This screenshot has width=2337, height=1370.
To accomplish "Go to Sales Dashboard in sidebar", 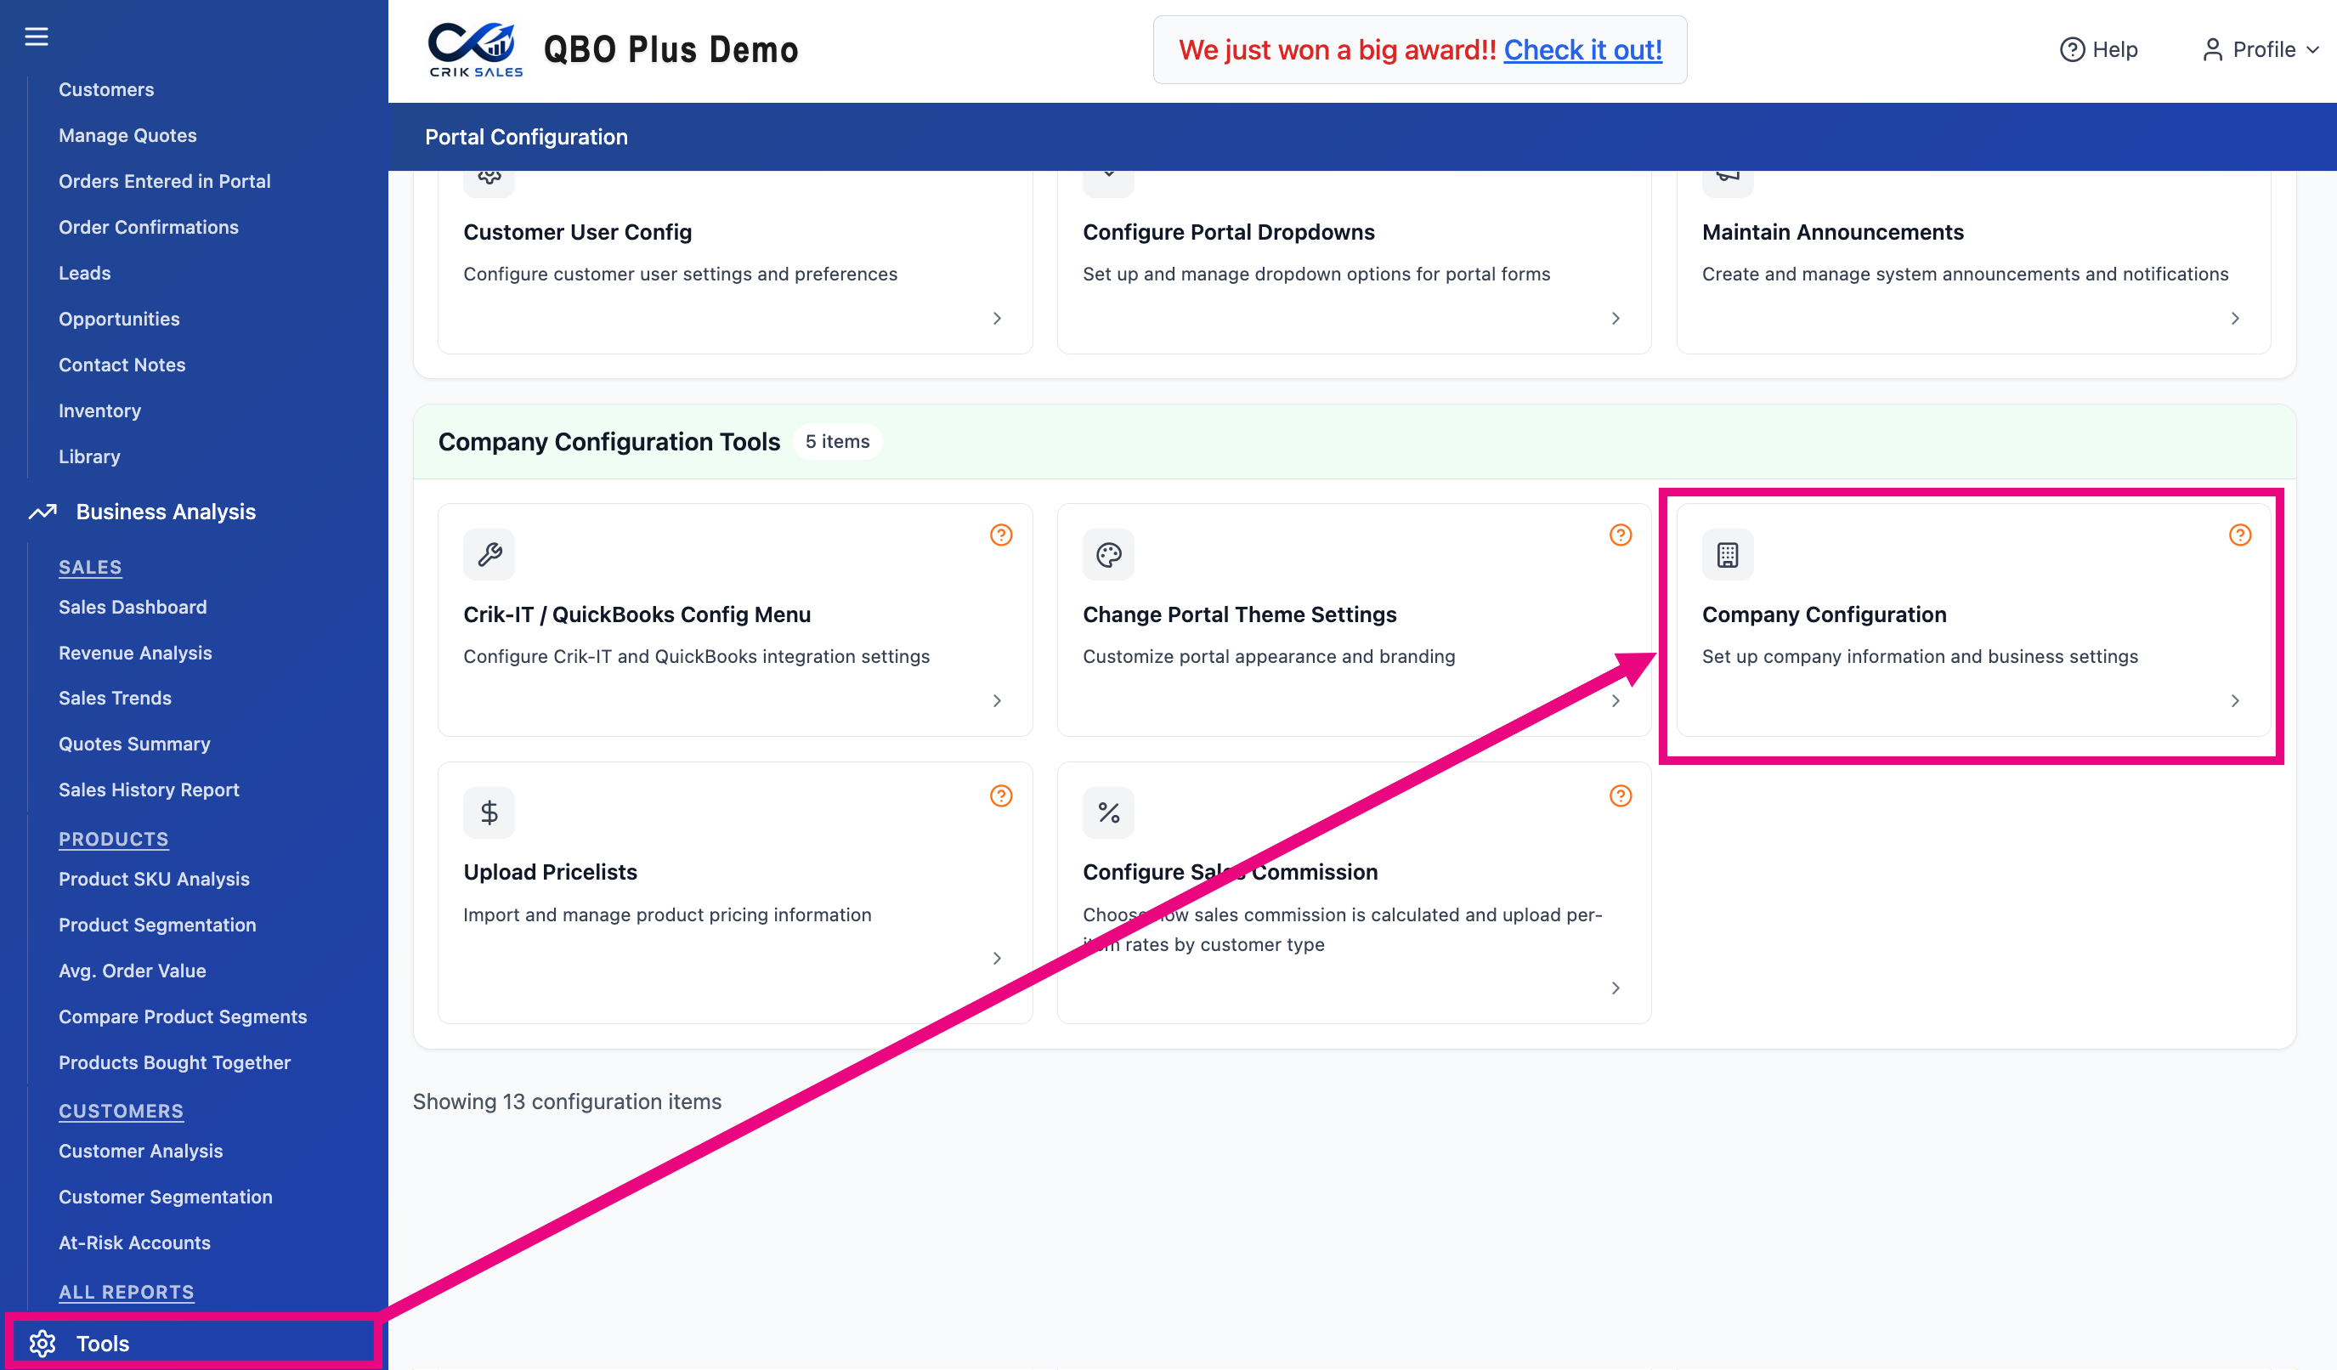I will click(133, 607).
